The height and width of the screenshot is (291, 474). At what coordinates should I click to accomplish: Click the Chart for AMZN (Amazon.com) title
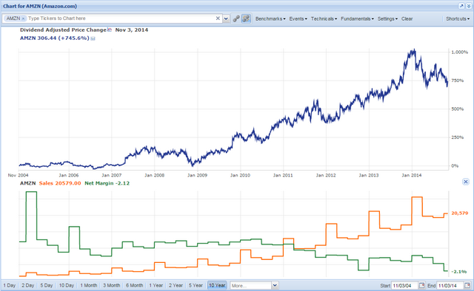point(40,6)
